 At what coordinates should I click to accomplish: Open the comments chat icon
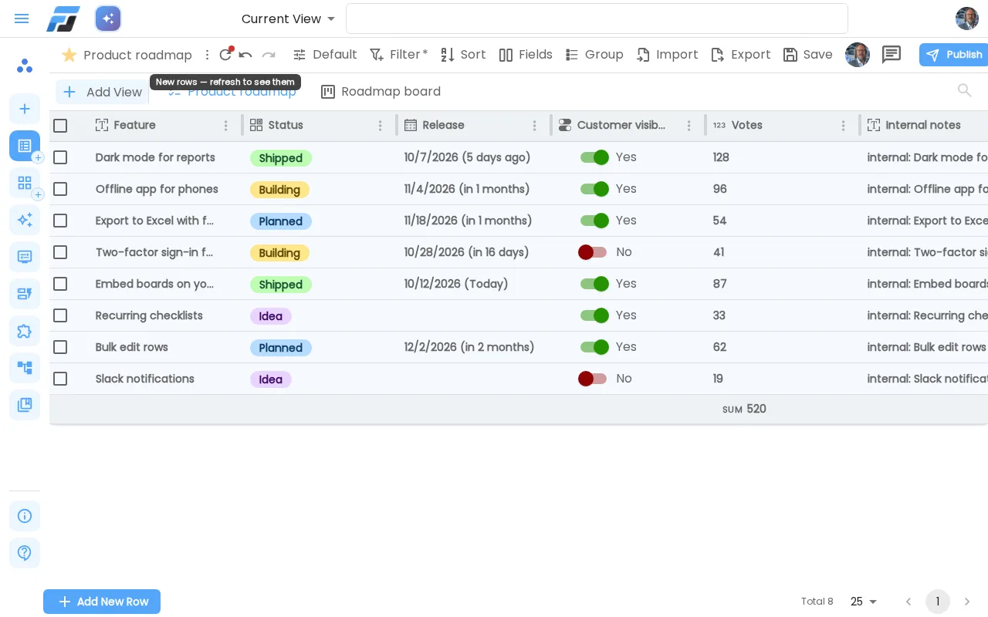pyautogui.click(x=892, y=55)
